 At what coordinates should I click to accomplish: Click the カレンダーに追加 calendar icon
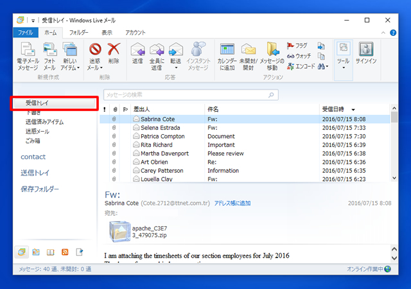[x=227, y=49]
